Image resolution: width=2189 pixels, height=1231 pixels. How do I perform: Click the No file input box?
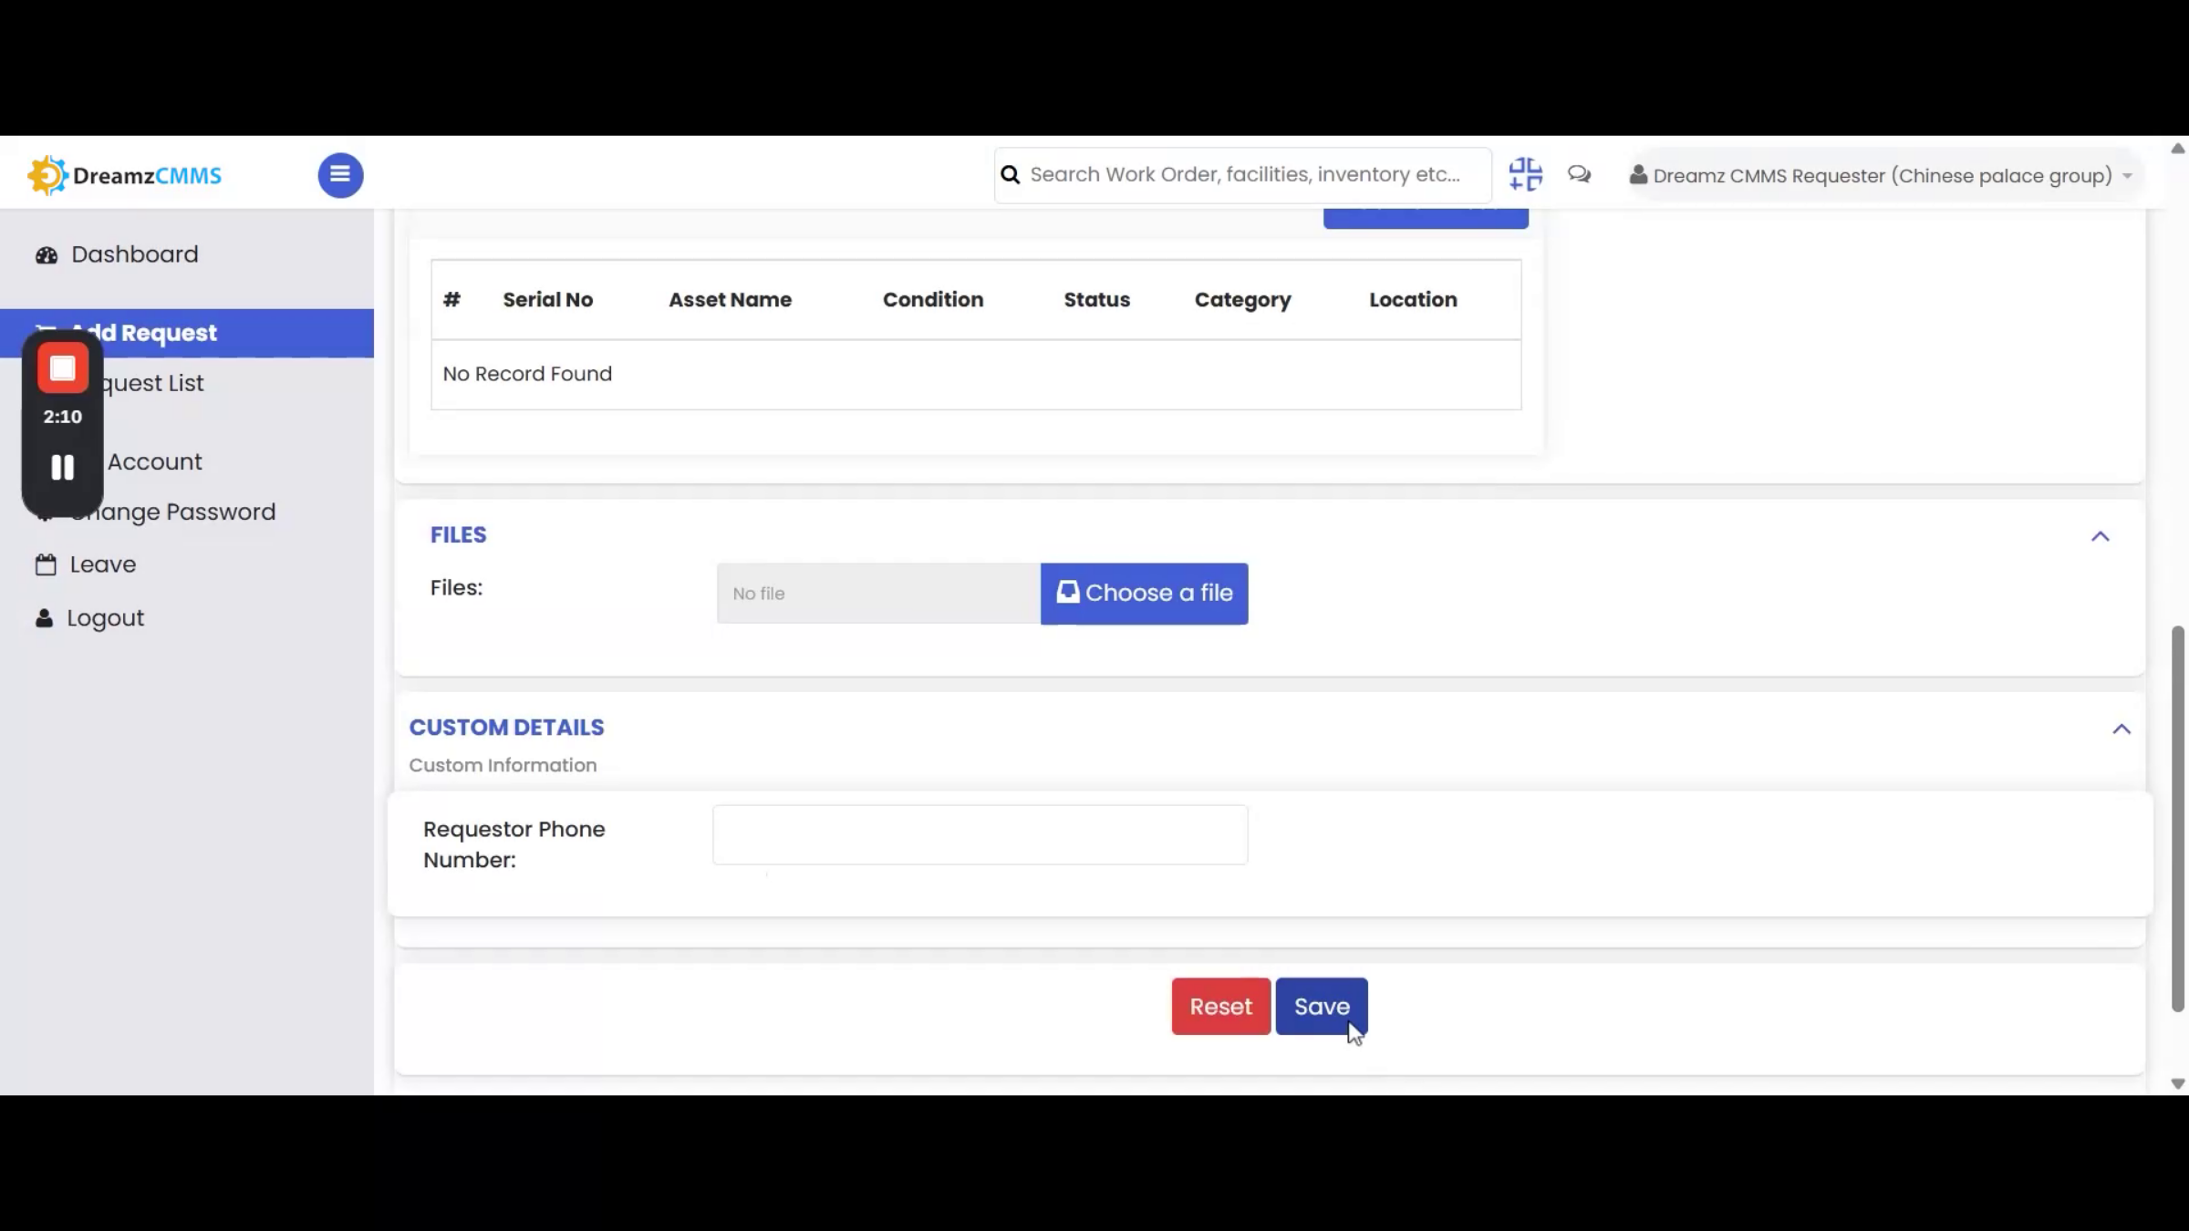878,594
